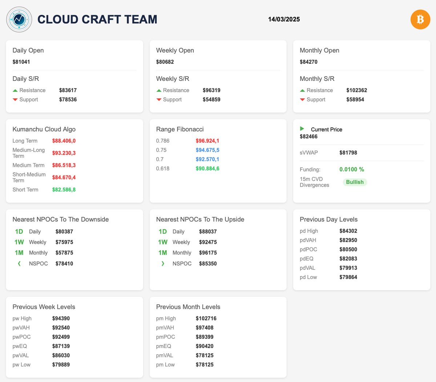
Task: Click the sVWAP value $81798
Action: [348, 153]
